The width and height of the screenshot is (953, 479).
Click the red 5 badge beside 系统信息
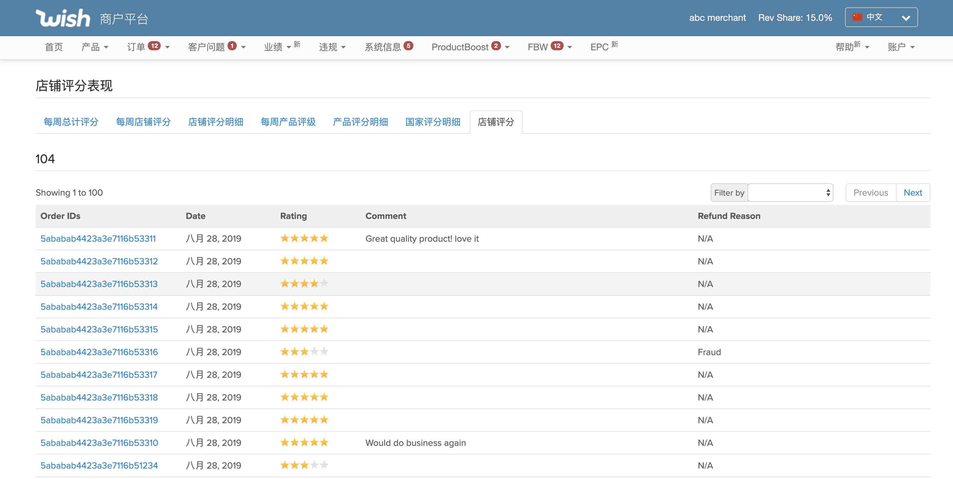[x=408, y=46]
